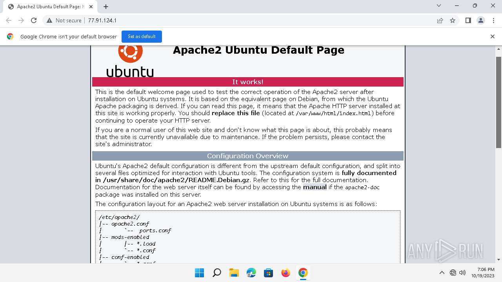Open the manual link

[x=315, y=187]
